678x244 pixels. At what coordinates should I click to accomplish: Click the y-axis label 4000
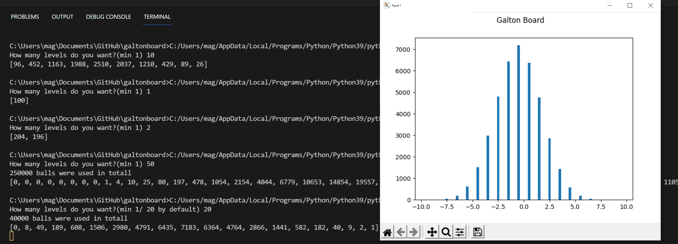point(403,114)
